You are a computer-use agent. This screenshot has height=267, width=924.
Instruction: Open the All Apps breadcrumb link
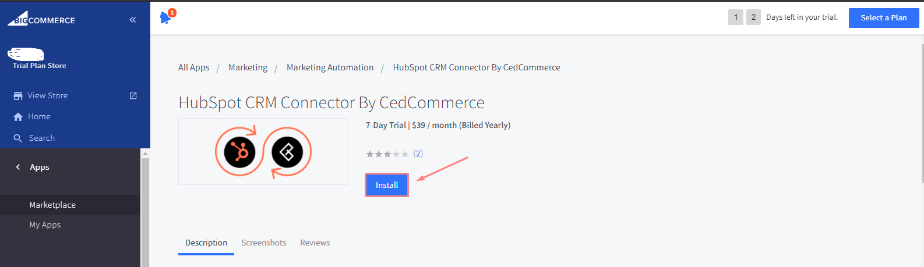tap(193, 67)
